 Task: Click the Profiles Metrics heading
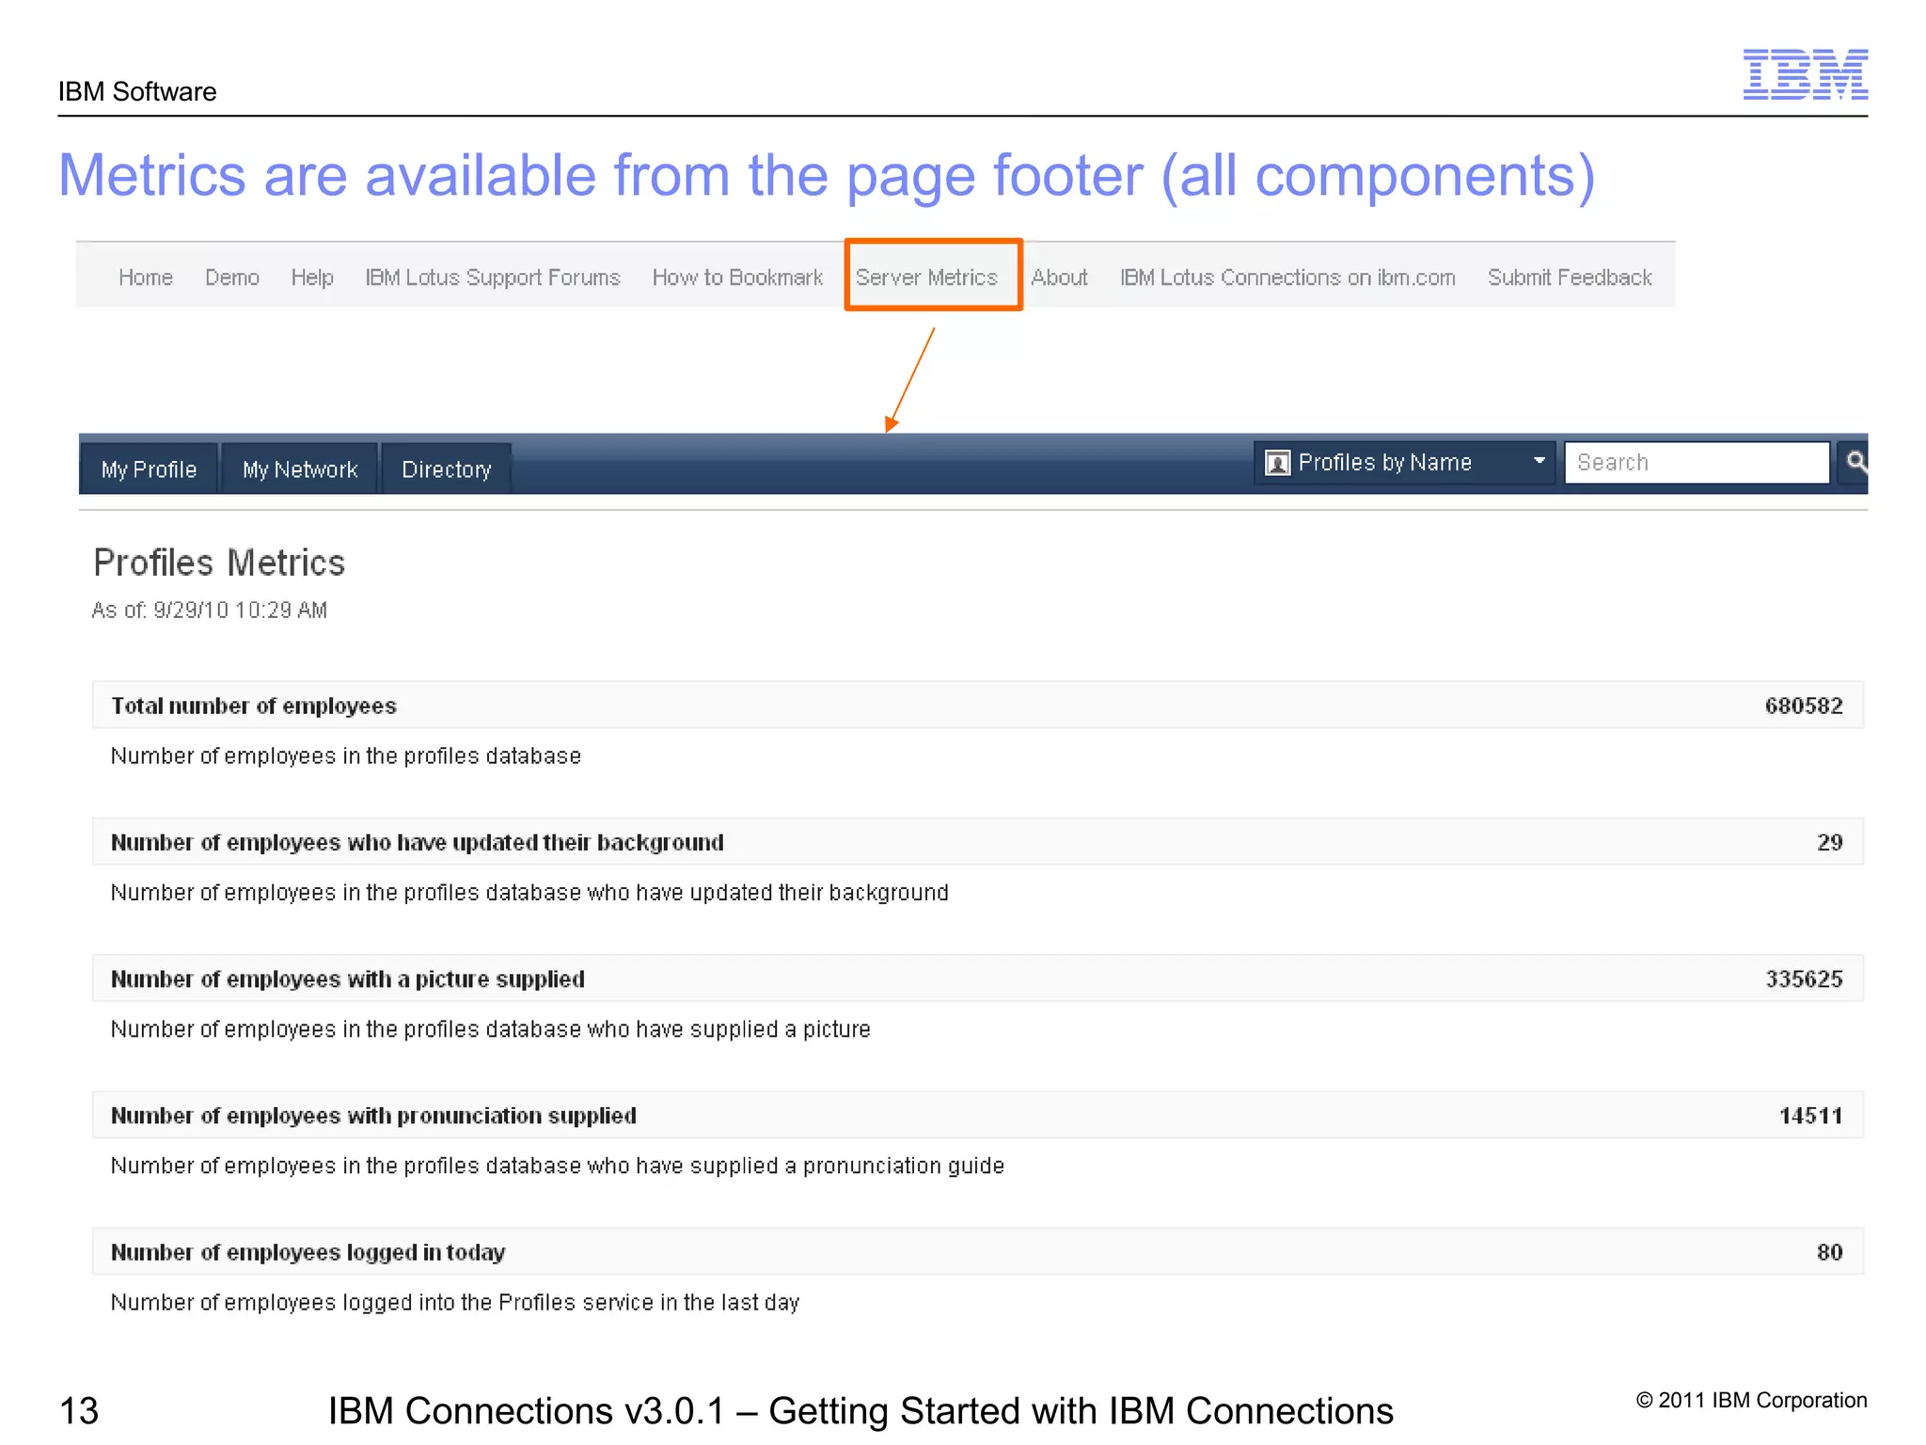tap(219, 563)
